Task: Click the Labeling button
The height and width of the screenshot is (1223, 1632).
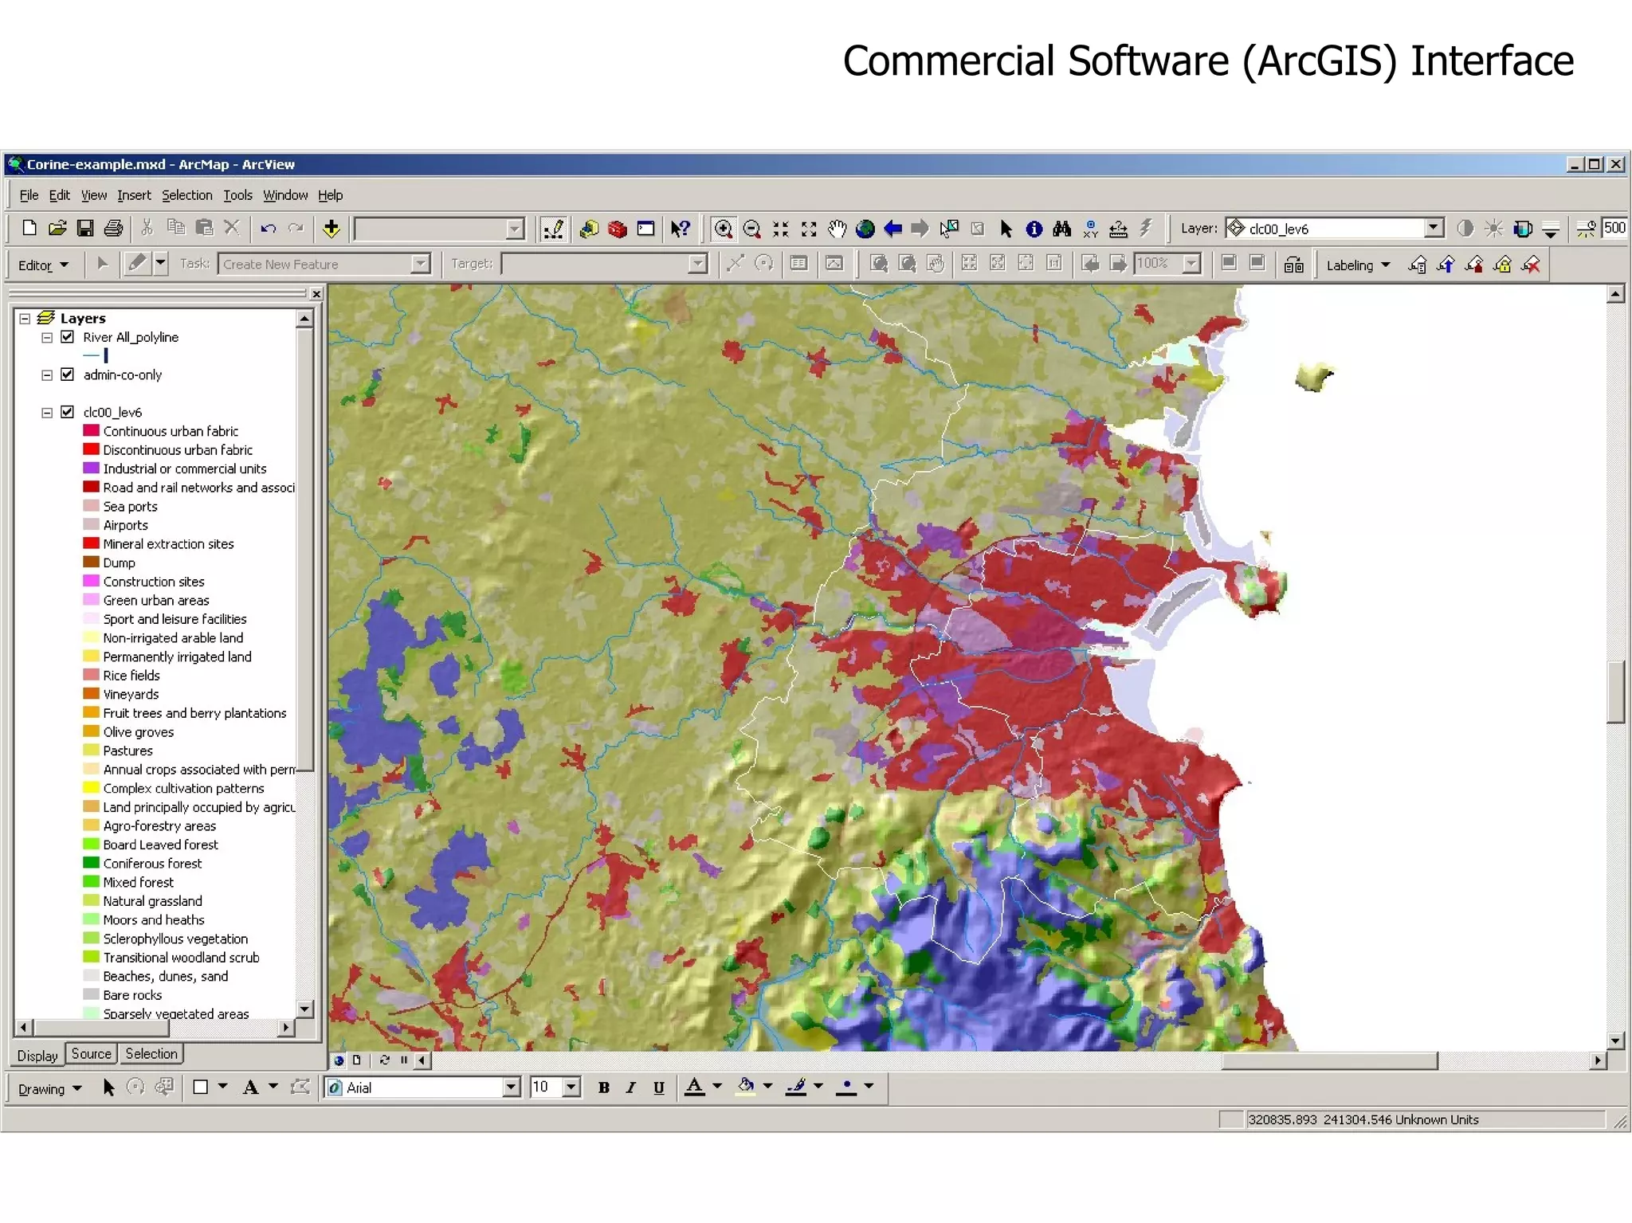Action: (x=1357, y=265)
